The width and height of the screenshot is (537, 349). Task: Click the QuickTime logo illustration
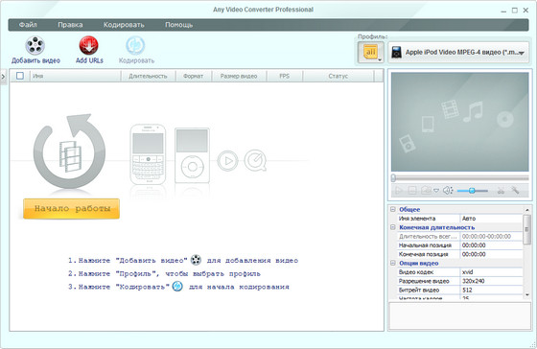click(255, 160)
